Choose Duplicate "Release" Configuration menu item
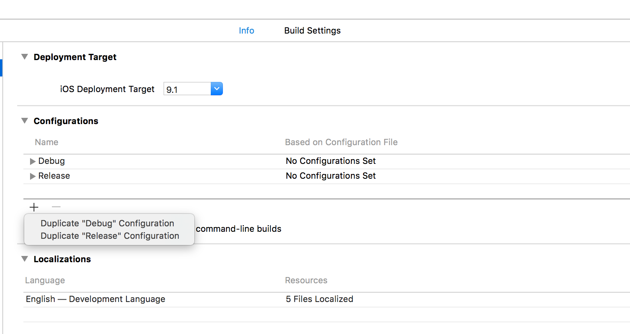Screen dimensions: 630x334 [110, 236]
